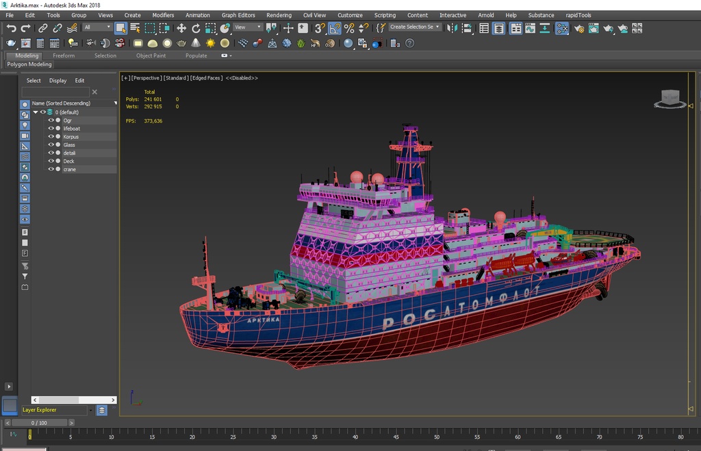
Task: Click the time slider 0 / 100 handle
Action: point(39,423)
